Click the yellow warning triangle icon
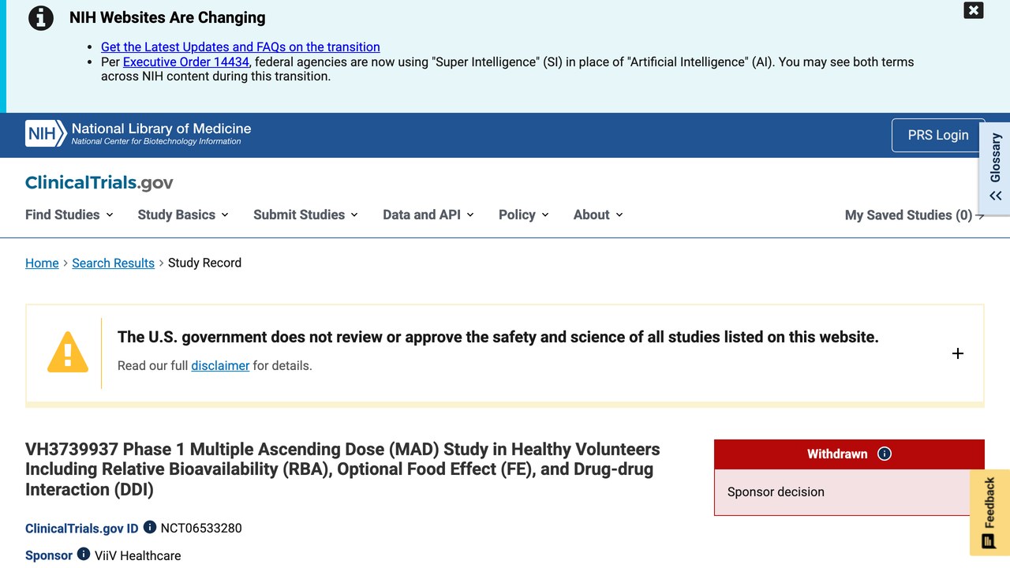Screen dimensions: 1010x568 68,352
